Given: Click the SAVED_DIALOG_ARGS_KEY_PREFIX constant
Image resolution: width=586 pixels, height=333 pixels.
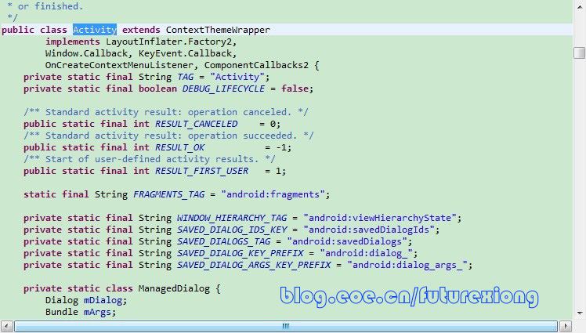Looking at the screenshot, I should (254, 265).
